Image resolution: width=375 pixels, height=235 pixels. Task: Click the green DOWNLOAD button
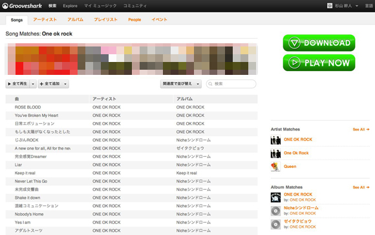[319, 43]
